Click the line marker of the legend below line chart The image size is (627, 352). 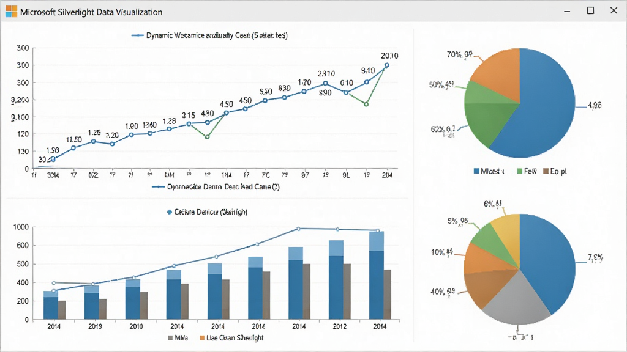click(x=159, y=187)
